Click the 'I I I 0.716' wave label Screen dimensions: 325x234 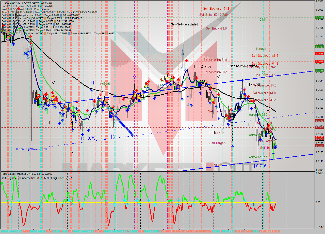pos(258,166)
